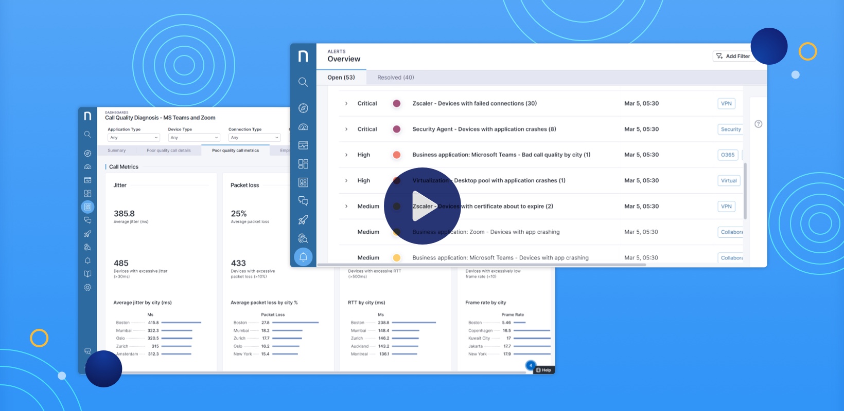Click the VPN tag on the Medium Zscaler row
Viewport: 844px width, 411px height.
[726, 207]
